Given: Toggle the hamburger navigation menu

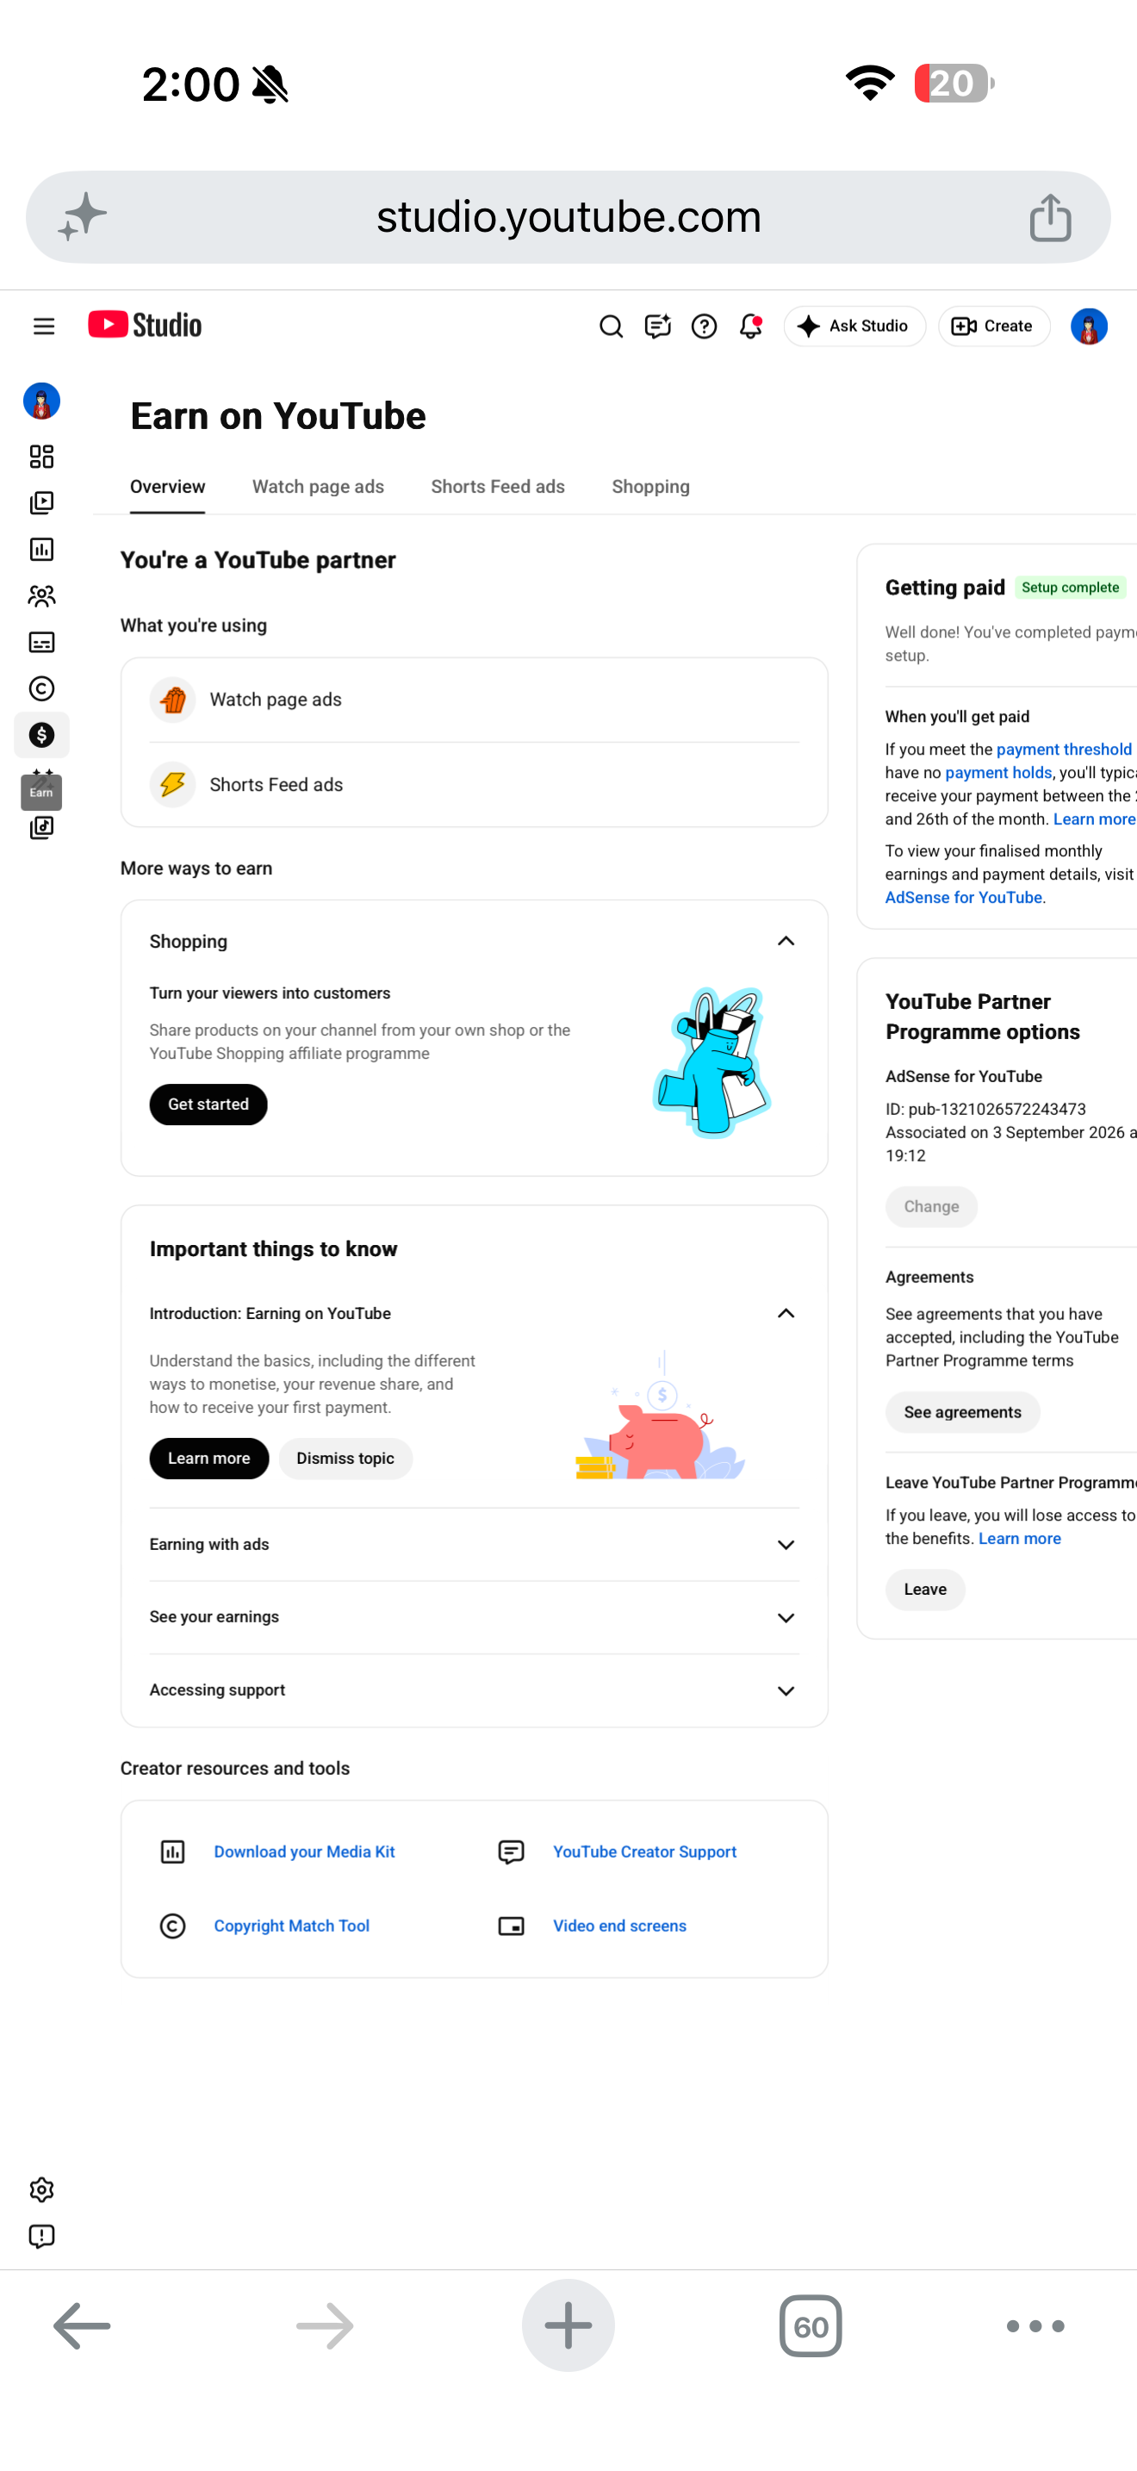Looking at the screenshot, I should pyautogui.click(x=44, y=327).
